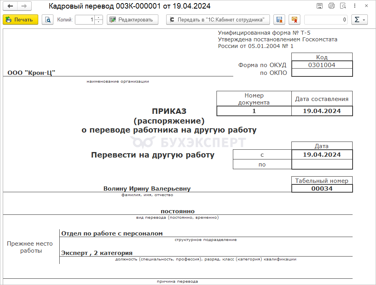
Task: Increase copies with the up stepper arrow
Action: click(99, 18)
